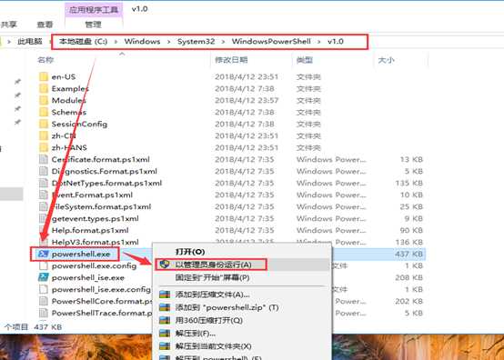Select the en-US folder icon
The image size is (504, 360).
click(x=44, y=76)
